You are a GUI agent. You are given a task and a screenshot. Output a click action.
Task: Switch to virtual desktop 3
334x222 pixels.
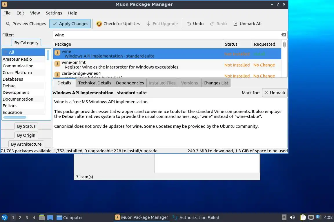click(27, 218)
